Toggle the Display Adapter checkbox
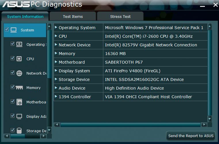Screen dimensions: 219x144 click(x=13, y=115)
